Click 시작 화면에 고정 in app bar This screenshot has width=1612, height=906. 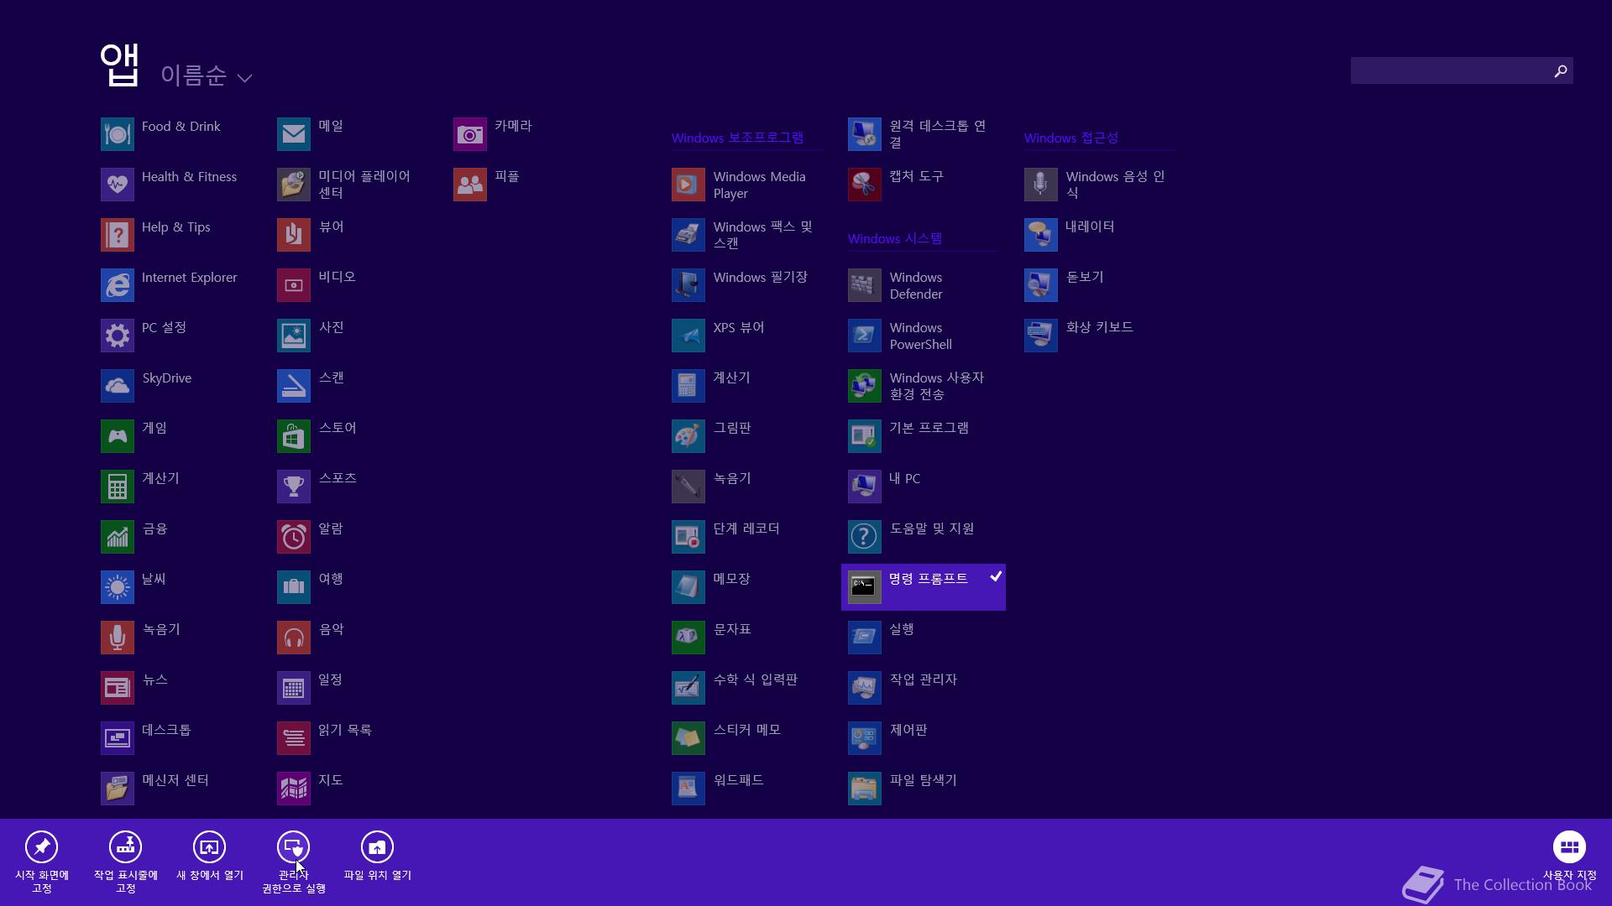42,862
